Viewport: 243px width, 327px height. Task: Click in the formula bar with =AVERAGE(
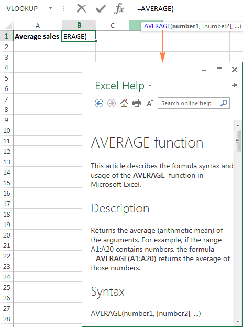(187, 9)
